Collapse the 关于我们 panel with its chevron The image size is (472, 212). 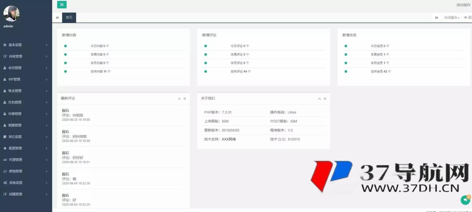pos(320,99)
